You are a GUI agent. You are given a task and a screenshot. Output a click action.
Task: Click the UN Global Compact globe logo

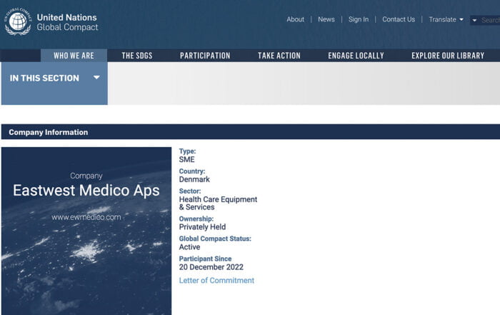[18, 21]
